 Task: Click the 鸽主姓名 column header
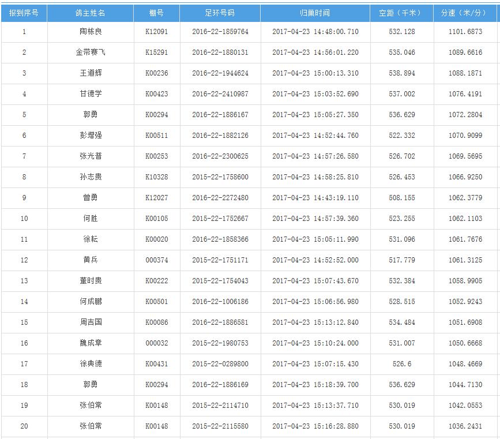coord(91,13)
